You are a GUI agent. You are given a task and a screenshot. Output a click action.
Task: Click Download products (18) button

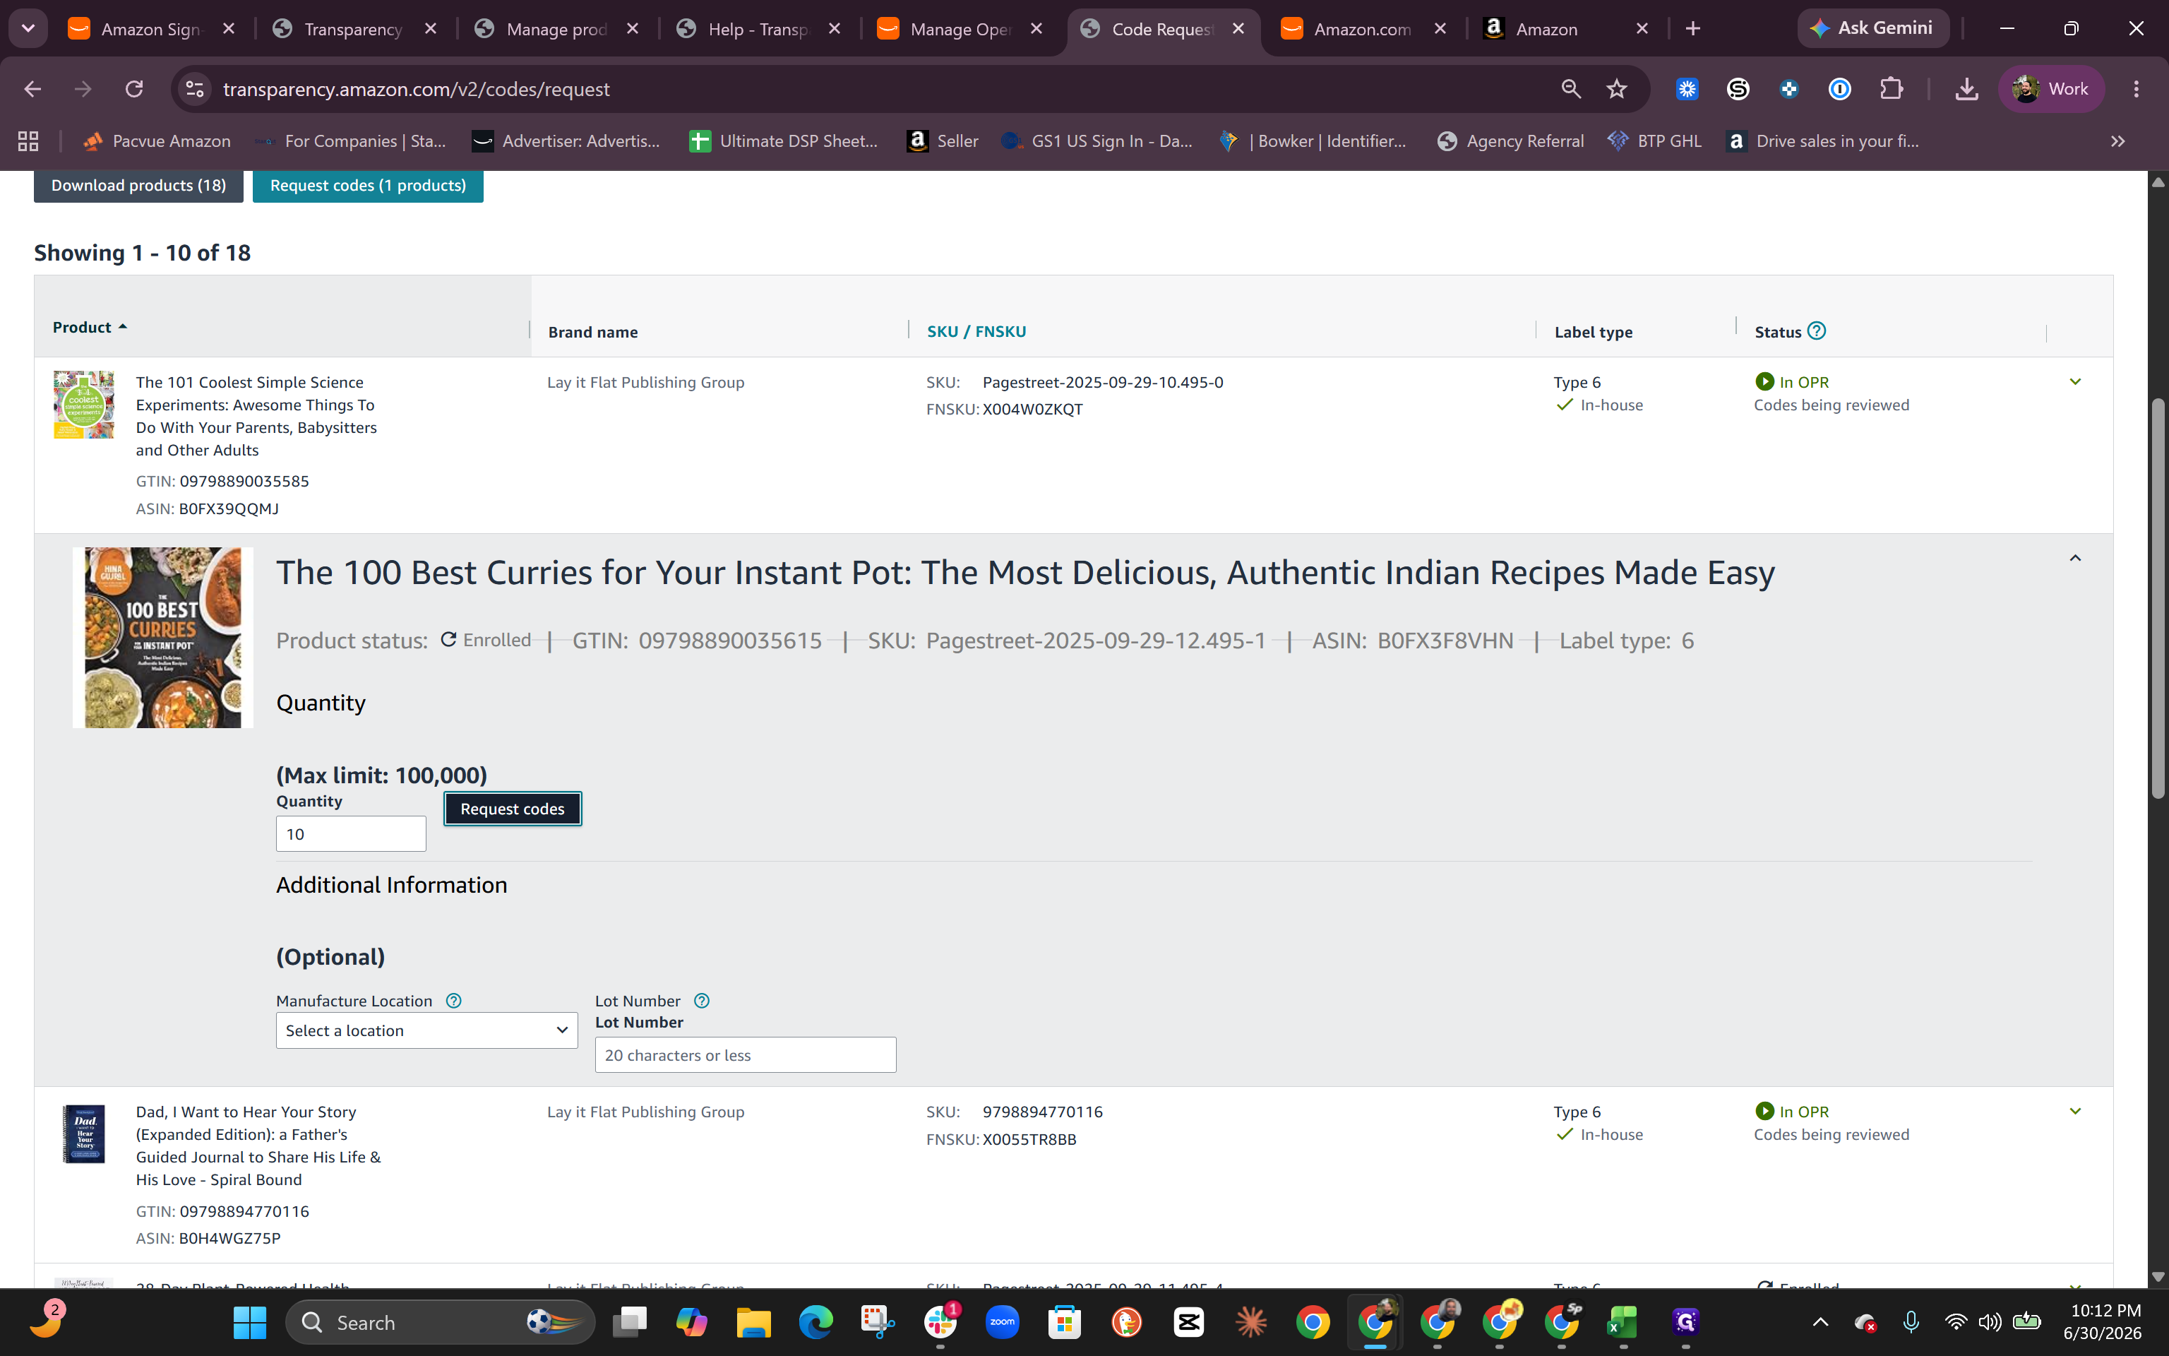(x=138, y=185)
